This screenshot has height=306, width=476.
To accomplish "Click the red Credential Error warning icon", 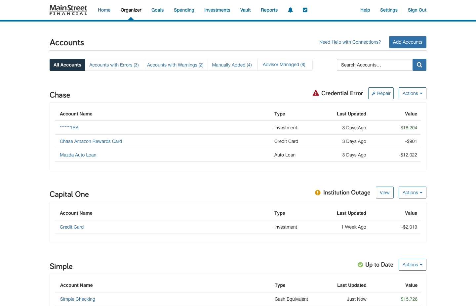I will point(316,93).
